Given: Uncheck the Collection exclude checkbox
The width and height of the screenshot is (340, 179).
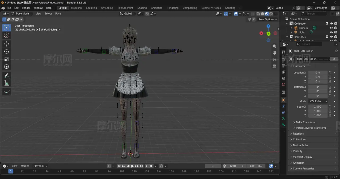Looking at the screenshot, I should [327, 24].
